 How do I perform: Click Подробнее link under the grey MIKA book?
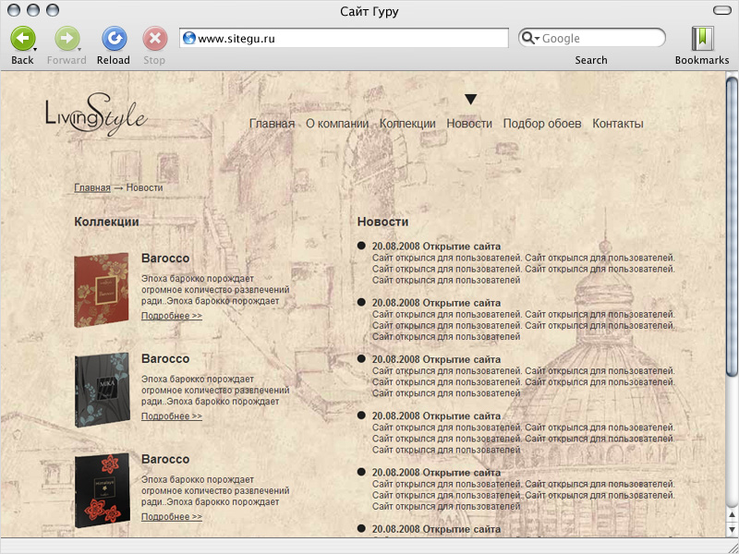click(172, 416)
